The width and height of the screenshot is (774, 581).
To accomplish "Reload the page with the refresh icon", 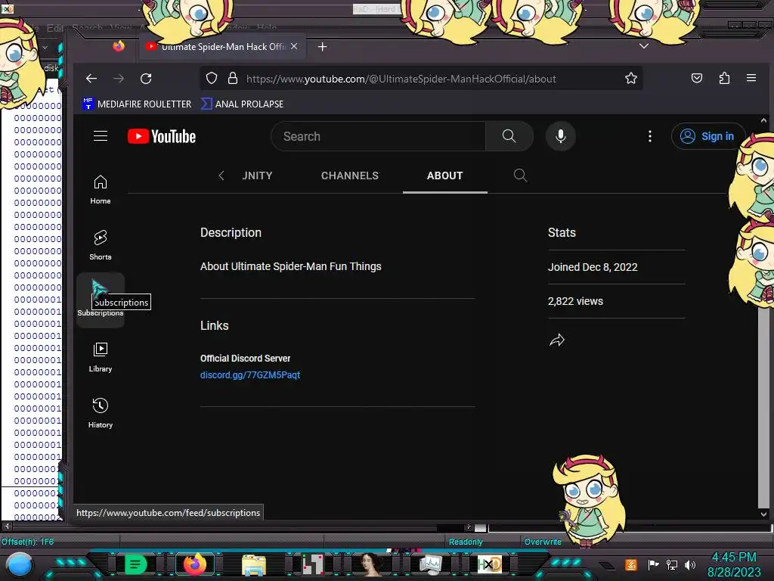I will point(146,79).
